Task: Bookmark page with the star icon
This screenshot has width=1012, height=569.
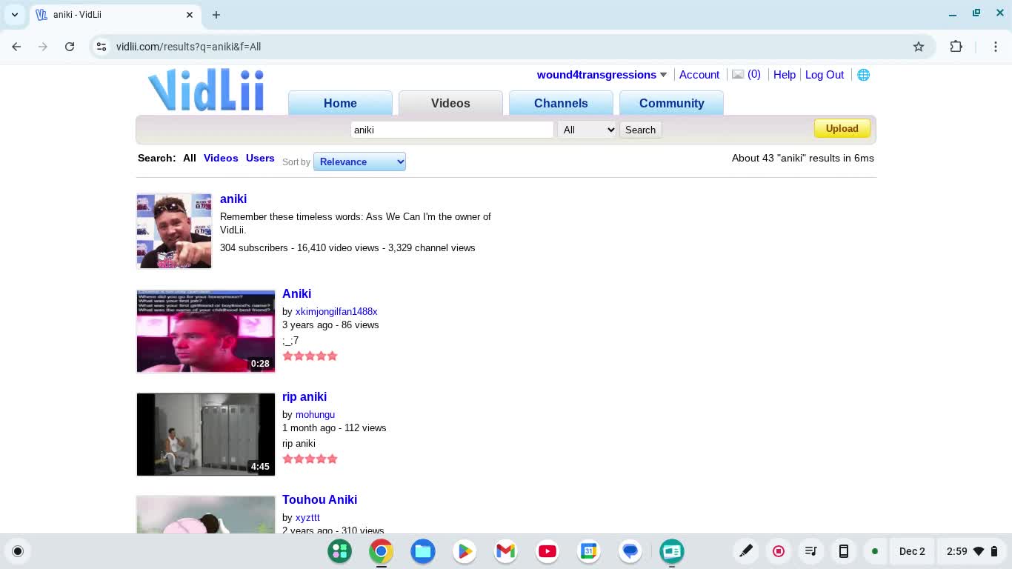Action: coord(919,47)
